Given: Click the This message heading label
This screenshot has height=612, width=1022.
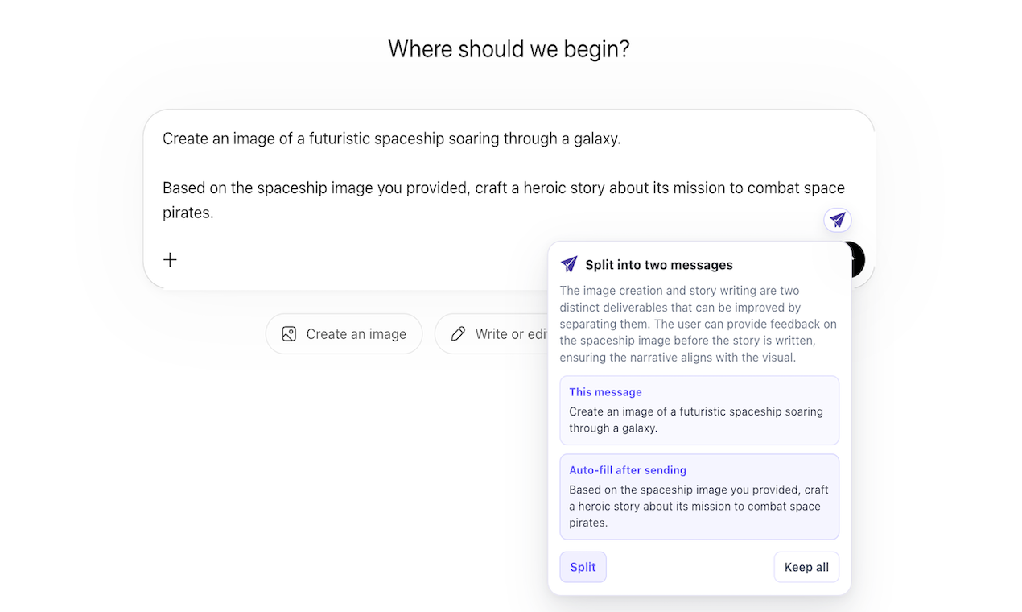Looking at the screenshot, I should pos(605,392).
